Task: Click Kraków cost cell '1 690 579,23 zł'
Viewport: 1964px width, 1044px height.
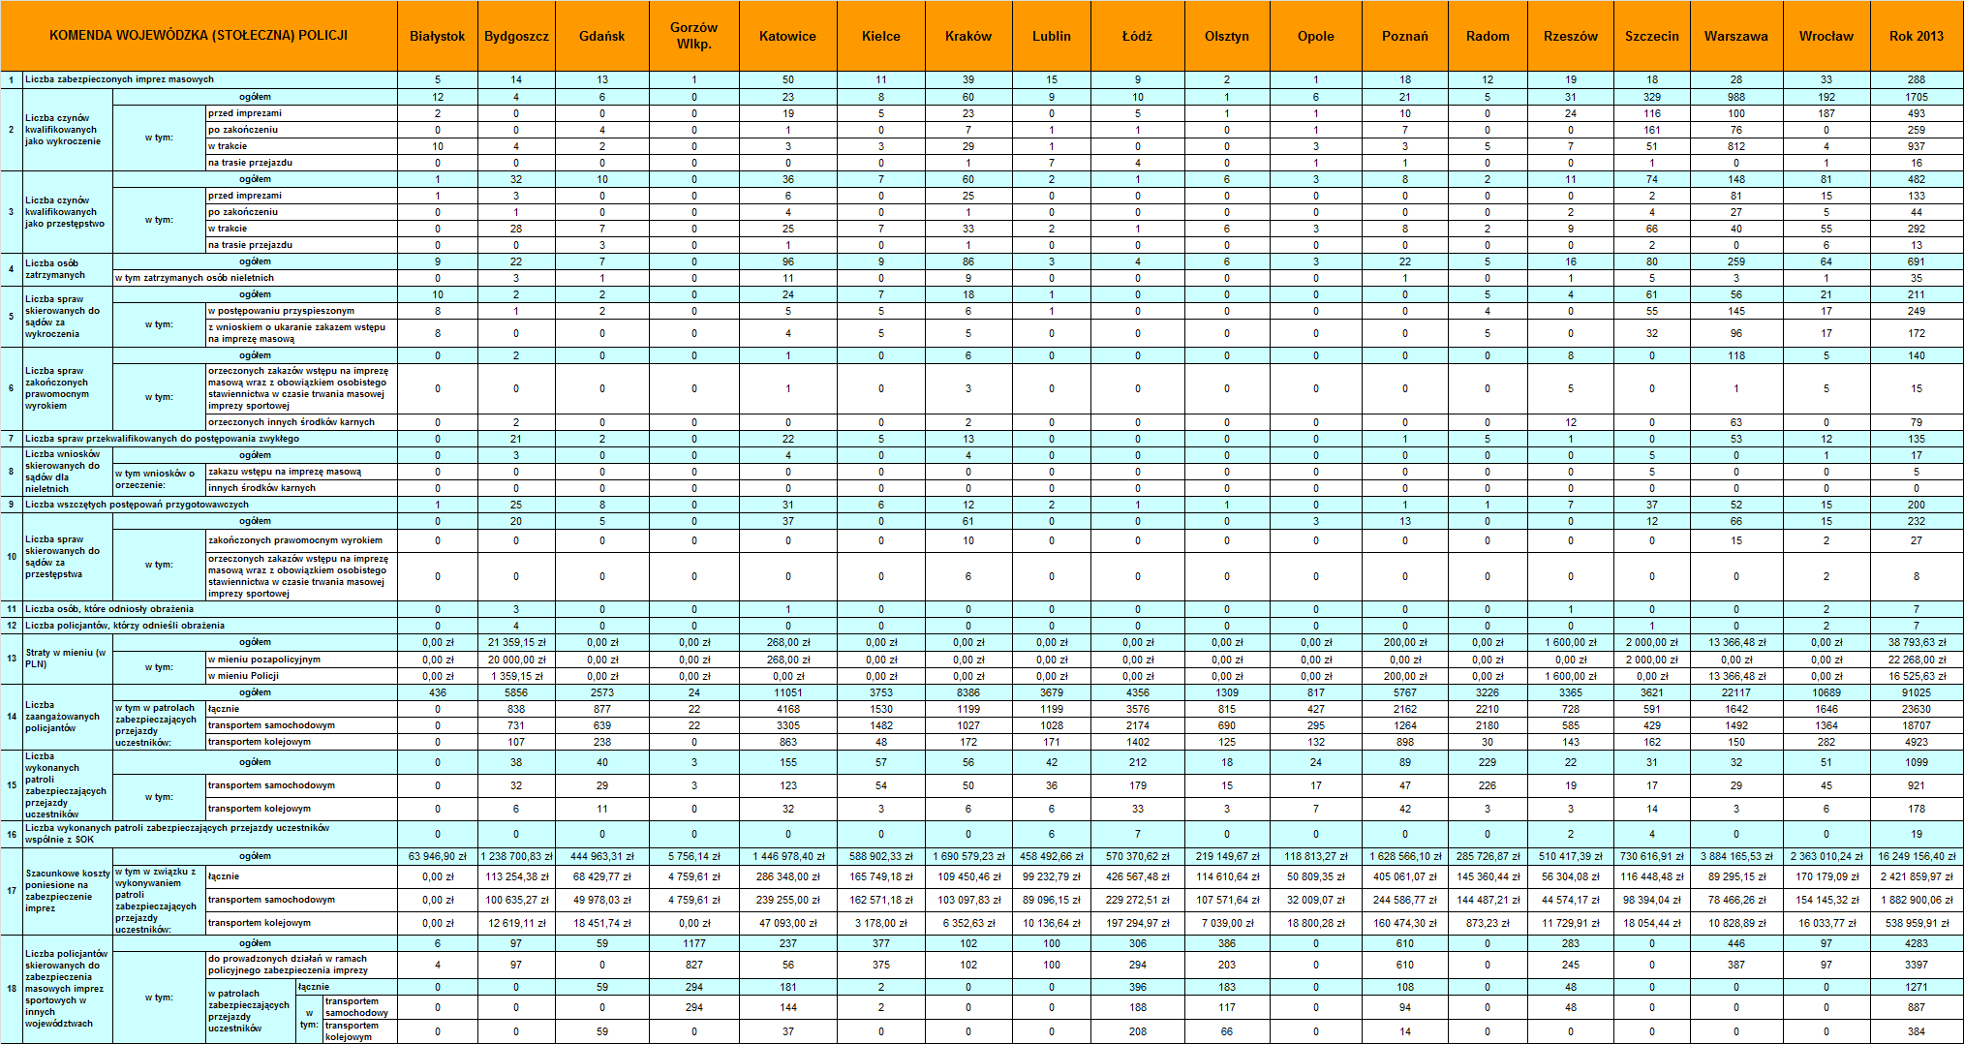Action: click(968, 856)
